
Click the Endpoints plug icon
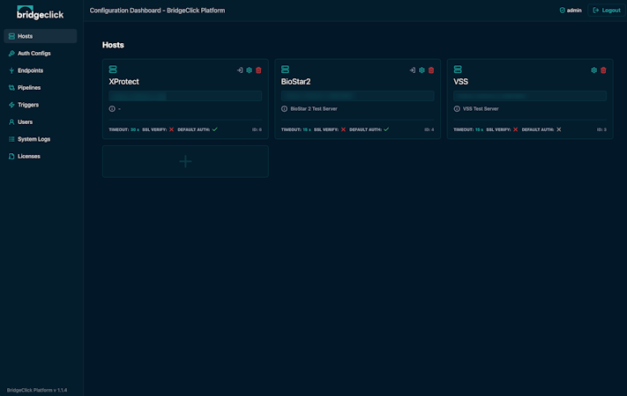tap(11, 70)
